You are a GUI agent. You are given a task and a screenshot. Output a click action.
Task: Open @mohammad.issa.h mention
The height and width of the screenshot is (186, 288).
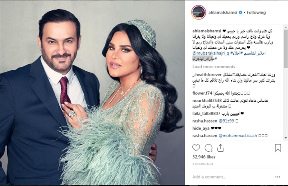point(238,136)
